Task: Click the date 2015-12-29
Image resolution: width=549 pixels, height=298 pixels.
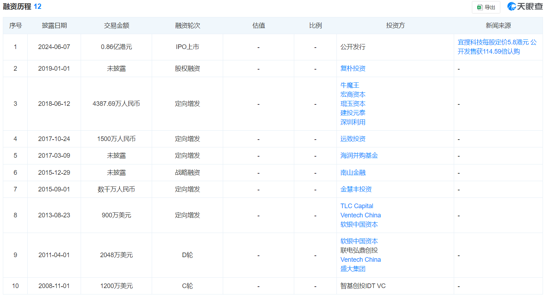Action: 54,173
